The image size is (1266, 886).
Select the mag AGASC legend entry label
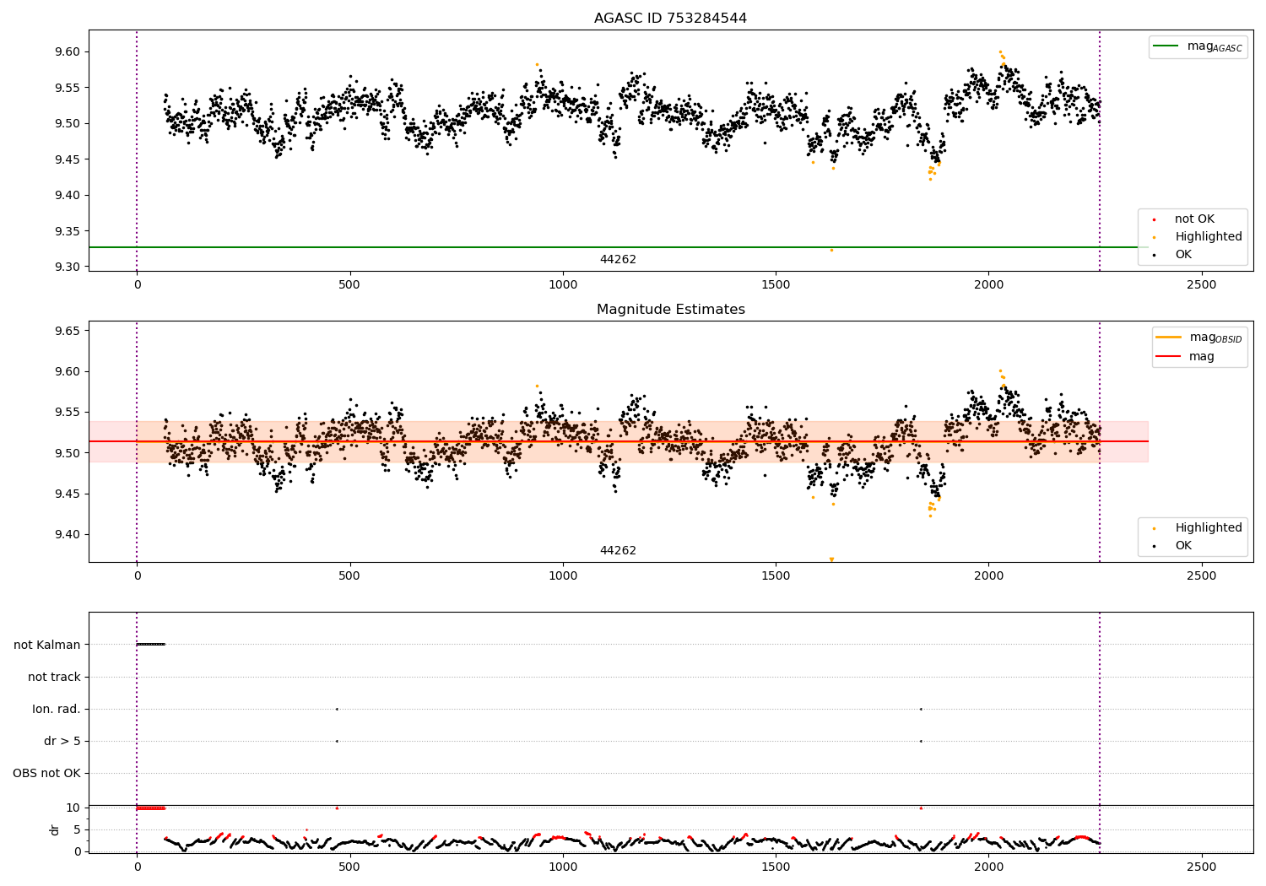(x=1215, y=46)
